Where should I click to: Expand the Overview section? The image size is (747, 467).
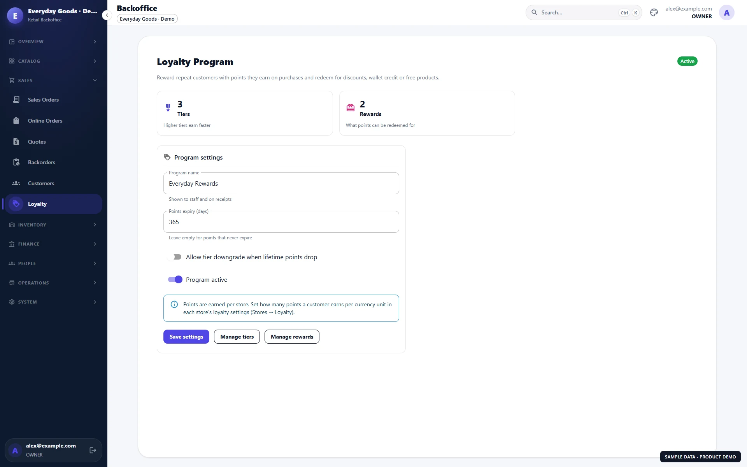click(x=53, y=42)
